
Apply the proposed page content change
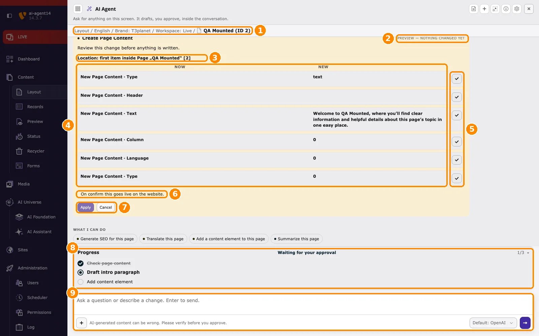tap(86, 207)
